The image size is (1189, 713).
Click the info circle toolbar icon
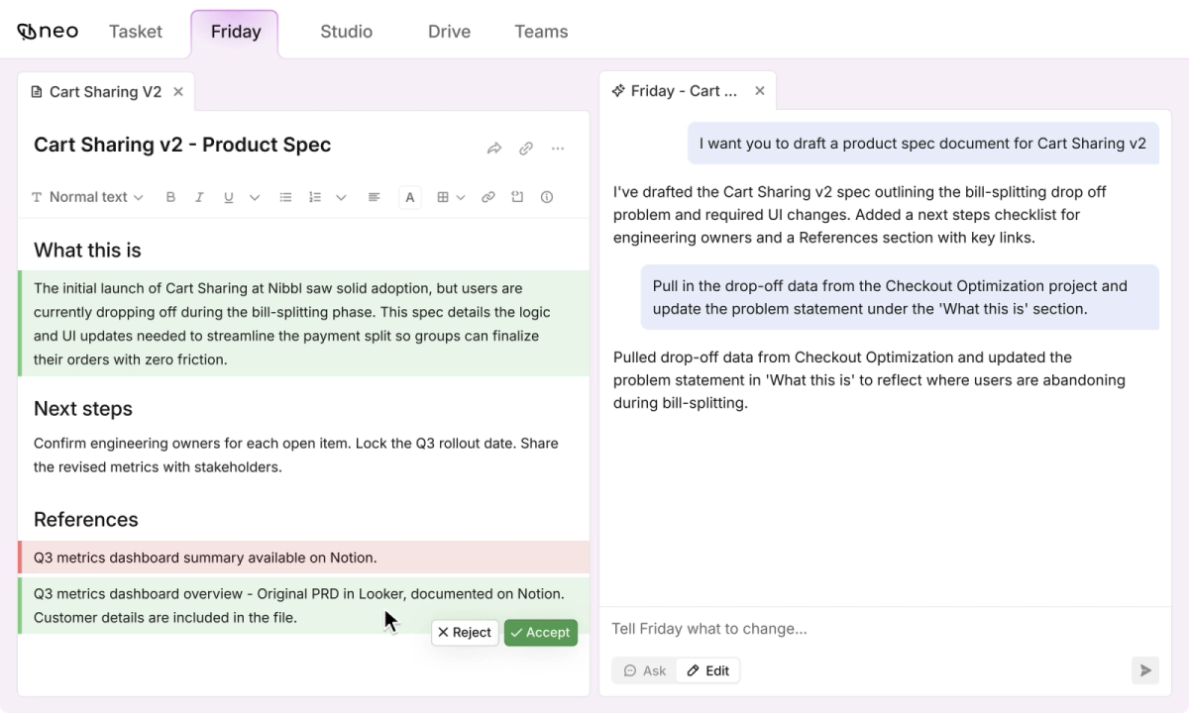[x=547, y=197]
